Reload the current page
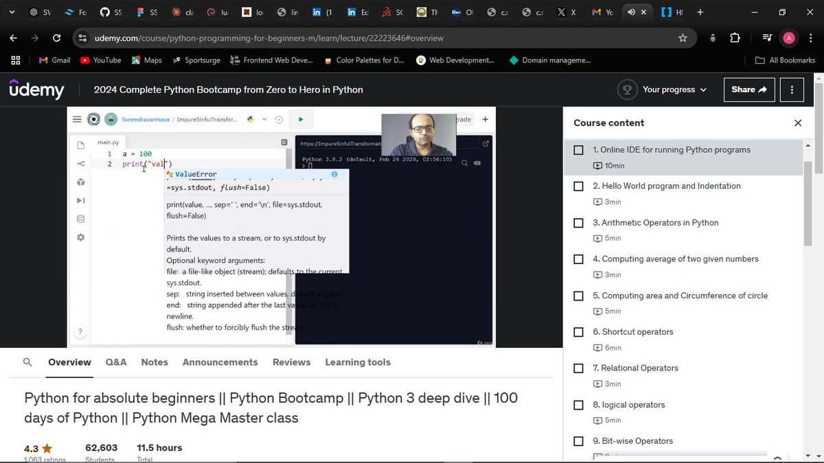 56,38
